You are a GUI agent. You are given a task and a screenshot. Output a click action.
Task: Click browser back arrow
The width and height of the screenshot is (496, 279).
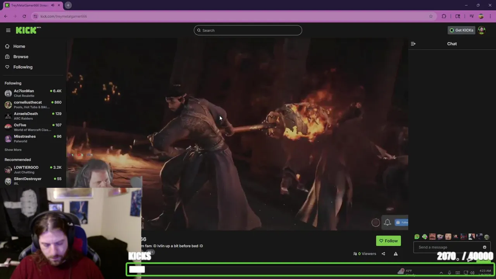(x=6, y=16)
